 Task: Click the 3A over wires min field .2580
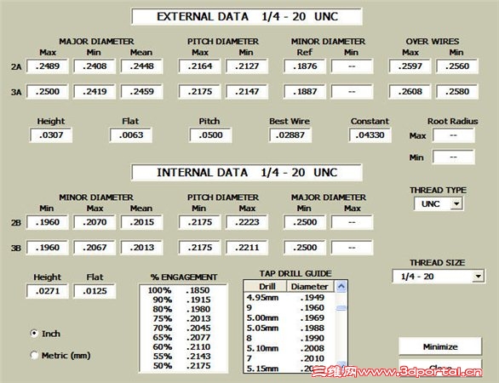click(456, 92)
